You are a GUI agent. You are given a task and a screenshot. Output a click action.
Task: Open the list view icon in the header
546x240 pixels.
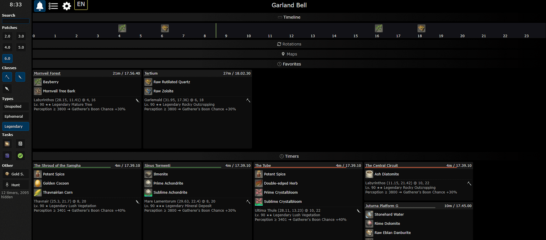53,6
